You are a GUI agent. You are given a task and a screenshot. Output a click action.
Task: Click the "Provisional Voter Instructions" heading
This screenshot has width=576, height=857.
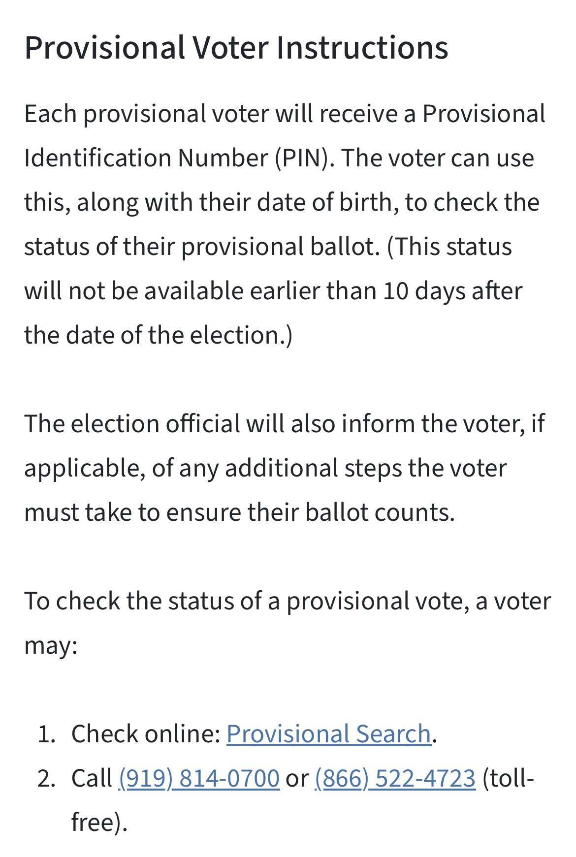point(236,48)
